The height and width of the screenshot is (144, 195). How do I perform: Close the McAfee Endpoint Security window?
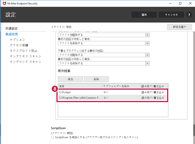coord(190,3)
